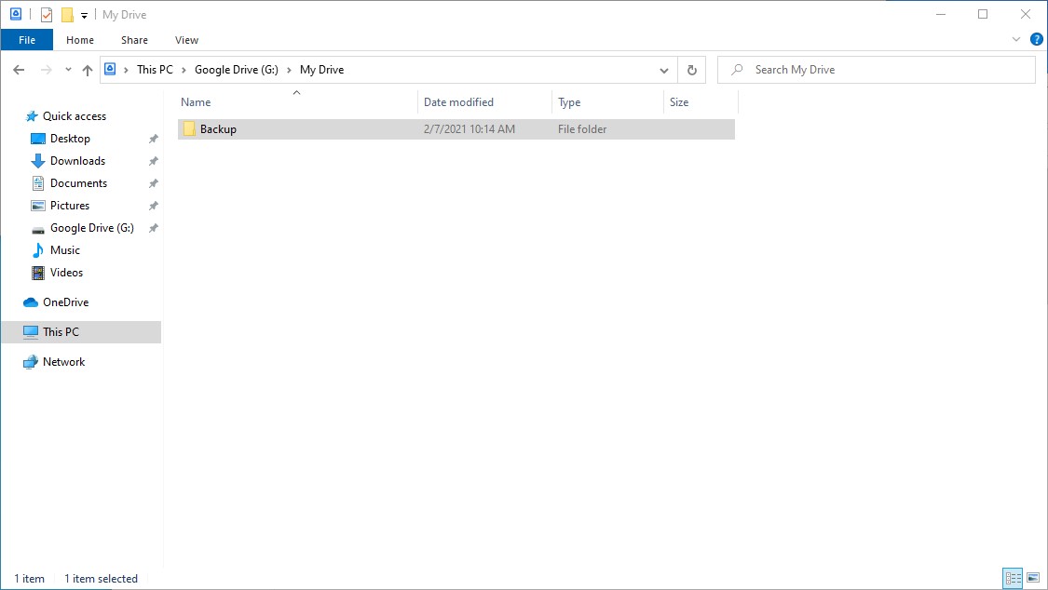This screenshot has height=590, width=1048.
Task: Show recent locations dropdown arrow
Action: click(x=68, y=70)
